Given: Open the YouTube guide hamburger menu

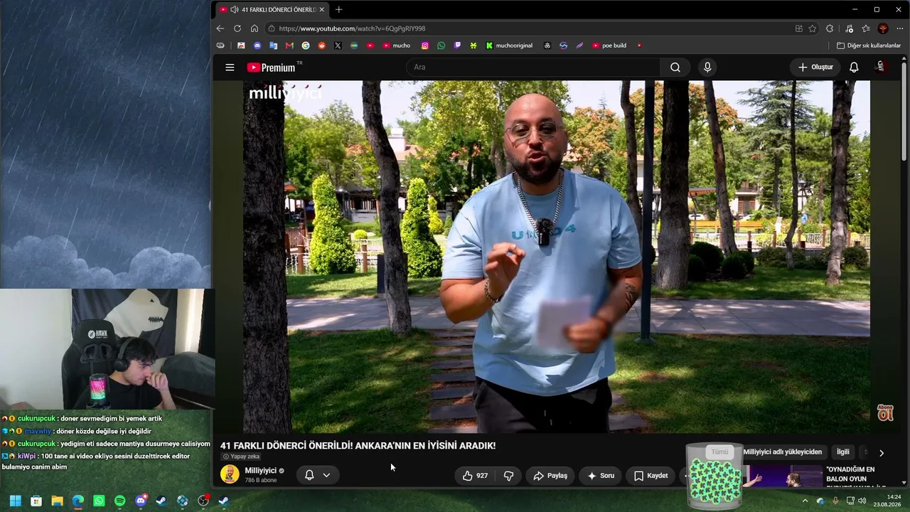Looking at the screenshot, I should pyautogui.click(x=230, y=67).
